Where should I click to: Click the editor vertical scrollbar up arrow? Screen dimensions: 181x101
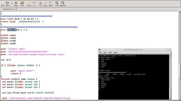(x=180, y=12)
